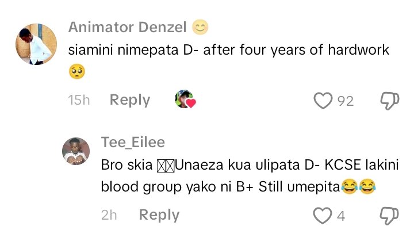Tap the laughing emojis after 'Still umepita'
Screen dimensions: 414x230
pyautogui.click(x=358, y=186)
